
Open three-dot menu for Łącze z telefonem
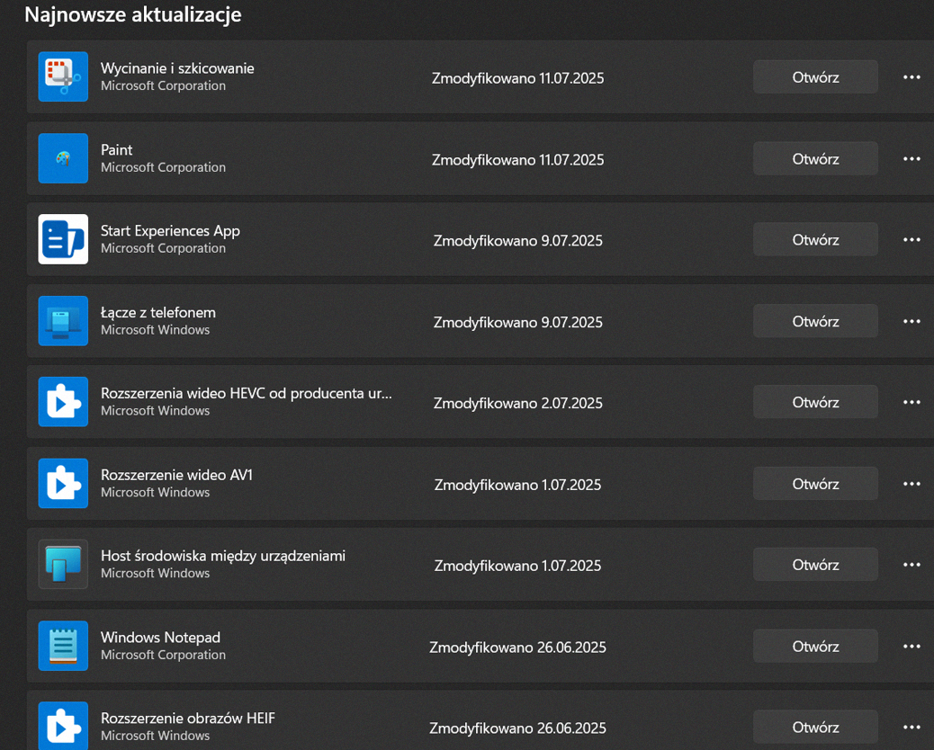coord(912,321)
